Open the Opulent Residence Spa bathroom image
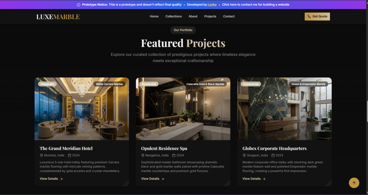The height and width of the screenshot is (195, 368). [x=183, y=109]
